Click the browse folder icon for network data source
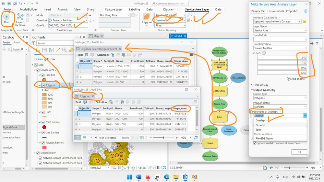Viewport: 324px width, 182px height. point(304,21)
